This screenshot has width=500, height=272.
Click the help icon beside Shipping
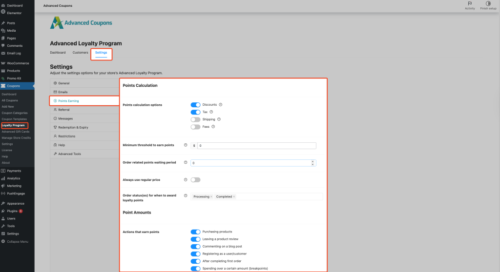tap(219, 119)
